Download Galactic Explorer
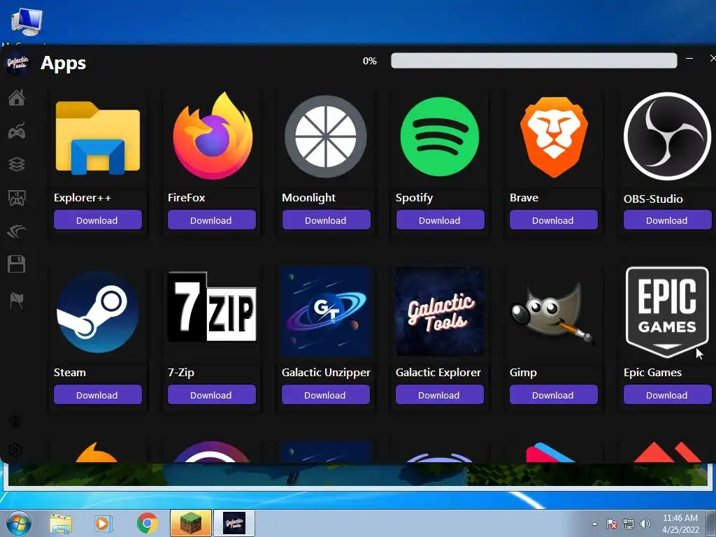Screen dimensions: 716x537 coord(439,394)
